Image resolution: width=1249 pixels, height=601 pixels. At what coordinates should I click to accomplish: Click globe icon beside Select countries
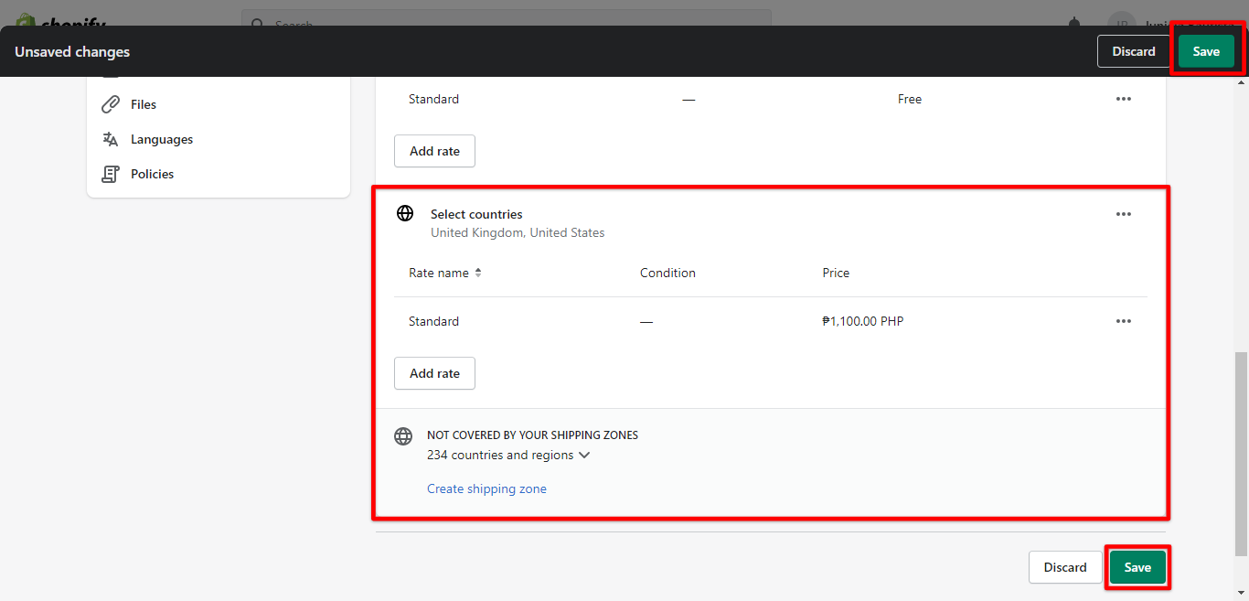tap(405, 214)
